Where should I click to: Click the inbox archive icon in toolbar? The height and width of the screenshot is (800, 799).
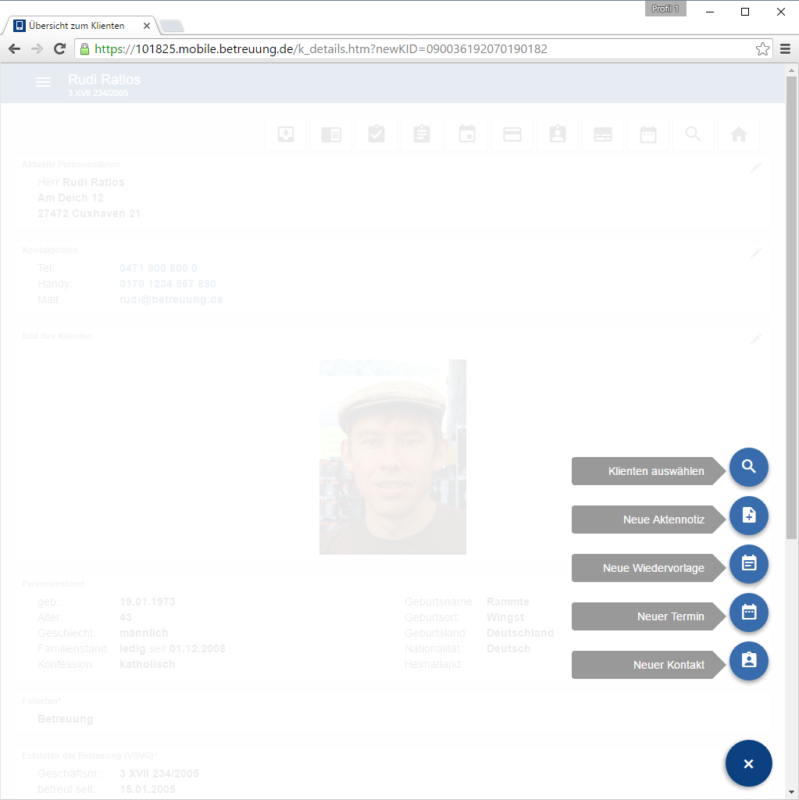(x=286, y=134)
